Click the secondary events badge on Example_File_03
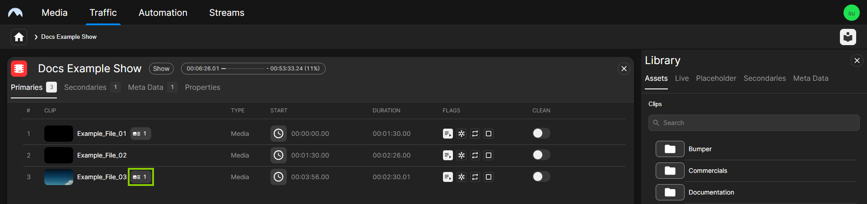 pos(140,177)
